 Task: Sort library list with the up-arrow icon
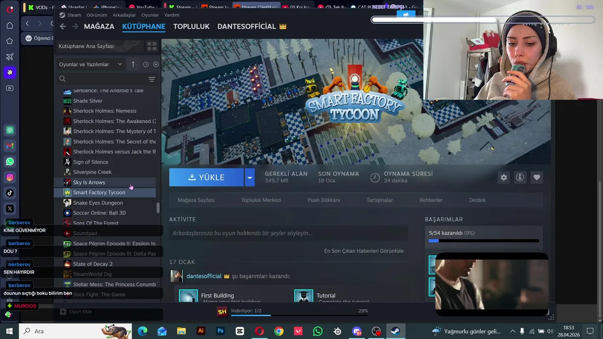click(133, 64)
